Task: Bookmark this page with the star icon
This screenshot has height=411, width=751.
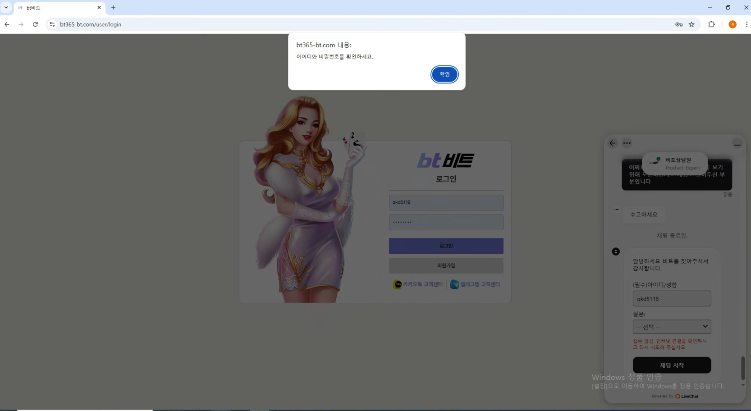Action: pos(691,24)
